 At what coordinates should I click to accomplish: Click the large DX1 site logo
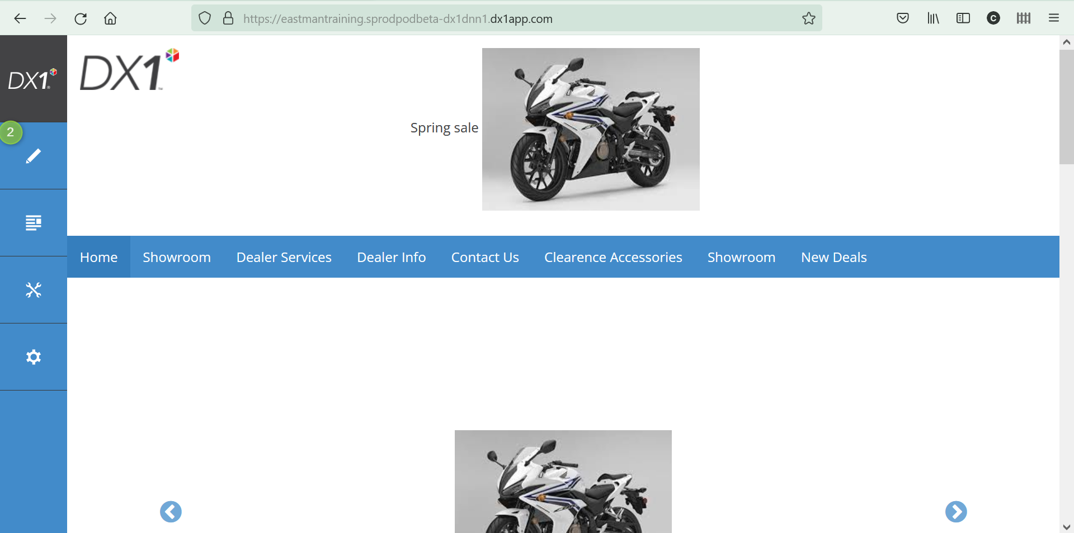click(x=130, y=70)
